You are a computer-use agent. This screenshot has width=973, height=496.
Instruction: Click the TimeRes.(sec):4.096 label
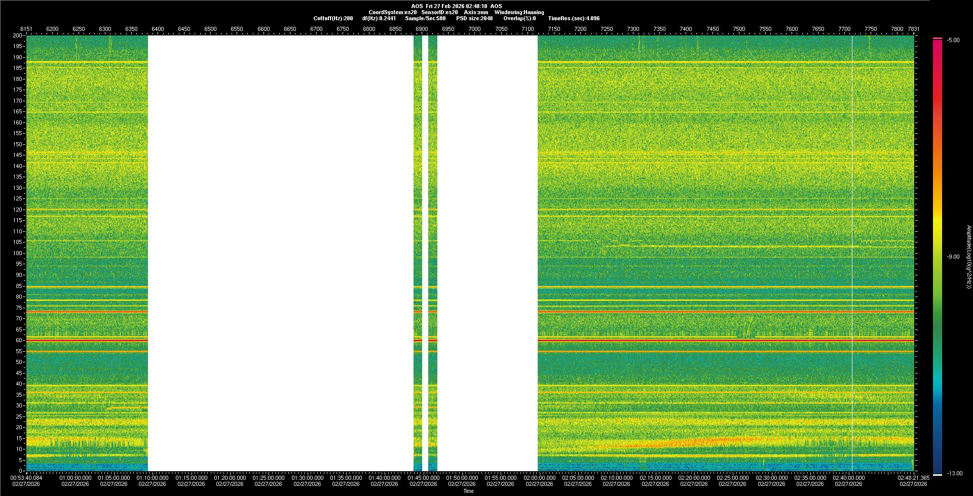pyautogui.click(x=574, y=18)
